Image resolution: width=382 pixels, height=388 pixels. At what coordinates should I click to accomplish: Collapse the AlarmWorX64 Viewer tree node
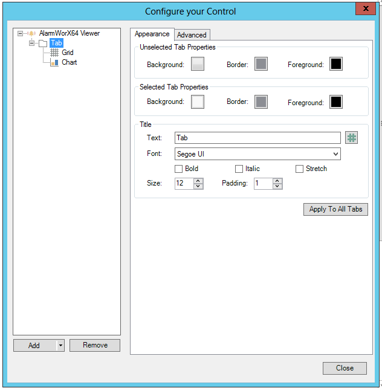pyautogui.click(x=21, y=34)
